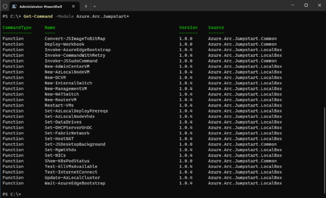
Task: Click the PowerShell icon on the tab
Action: [14, 6]
